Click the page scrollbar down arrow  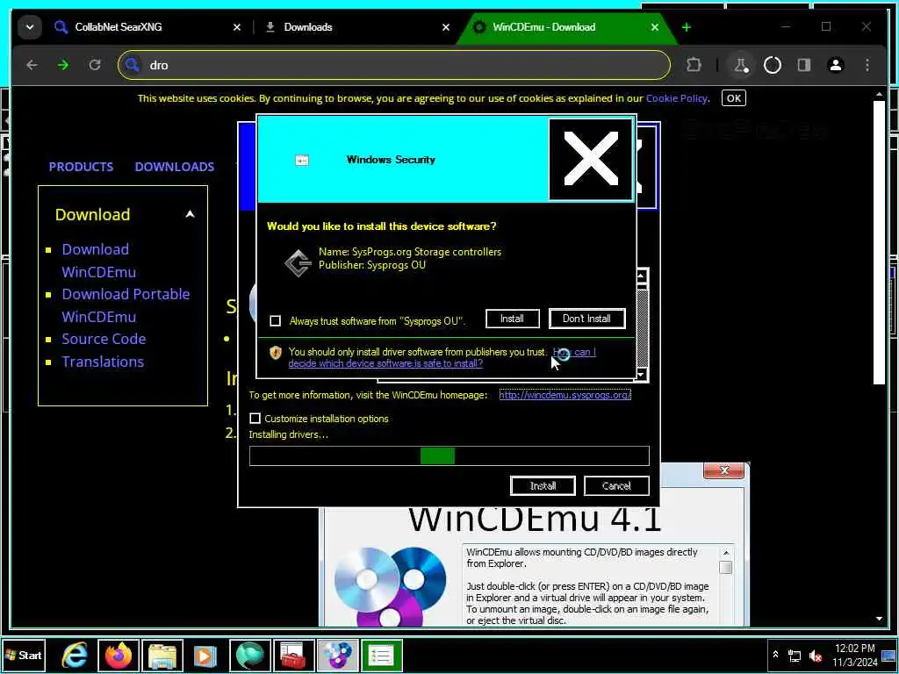click(x=880, y=619)
